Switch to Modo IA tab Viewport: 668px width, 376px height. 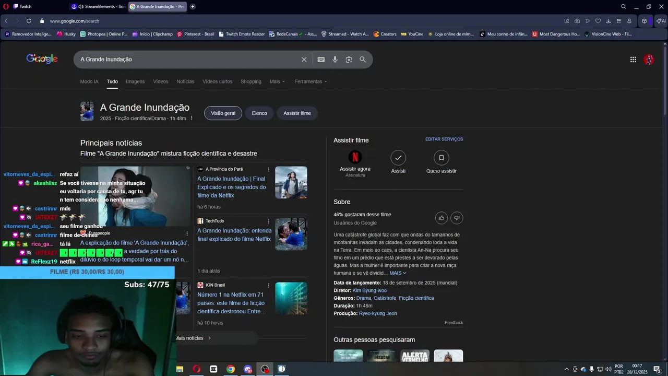tap(89, 81)
